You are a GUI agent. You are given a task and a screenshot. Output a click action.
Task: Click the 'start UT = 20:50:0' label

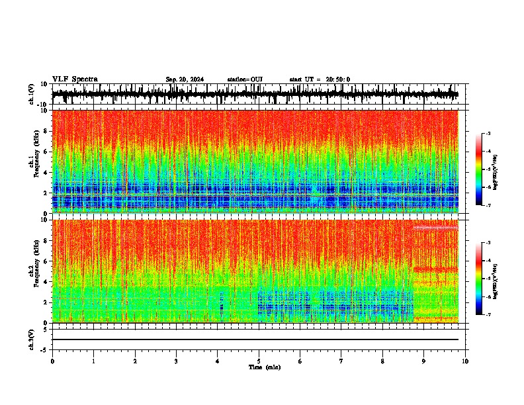[x=320, y=79]
